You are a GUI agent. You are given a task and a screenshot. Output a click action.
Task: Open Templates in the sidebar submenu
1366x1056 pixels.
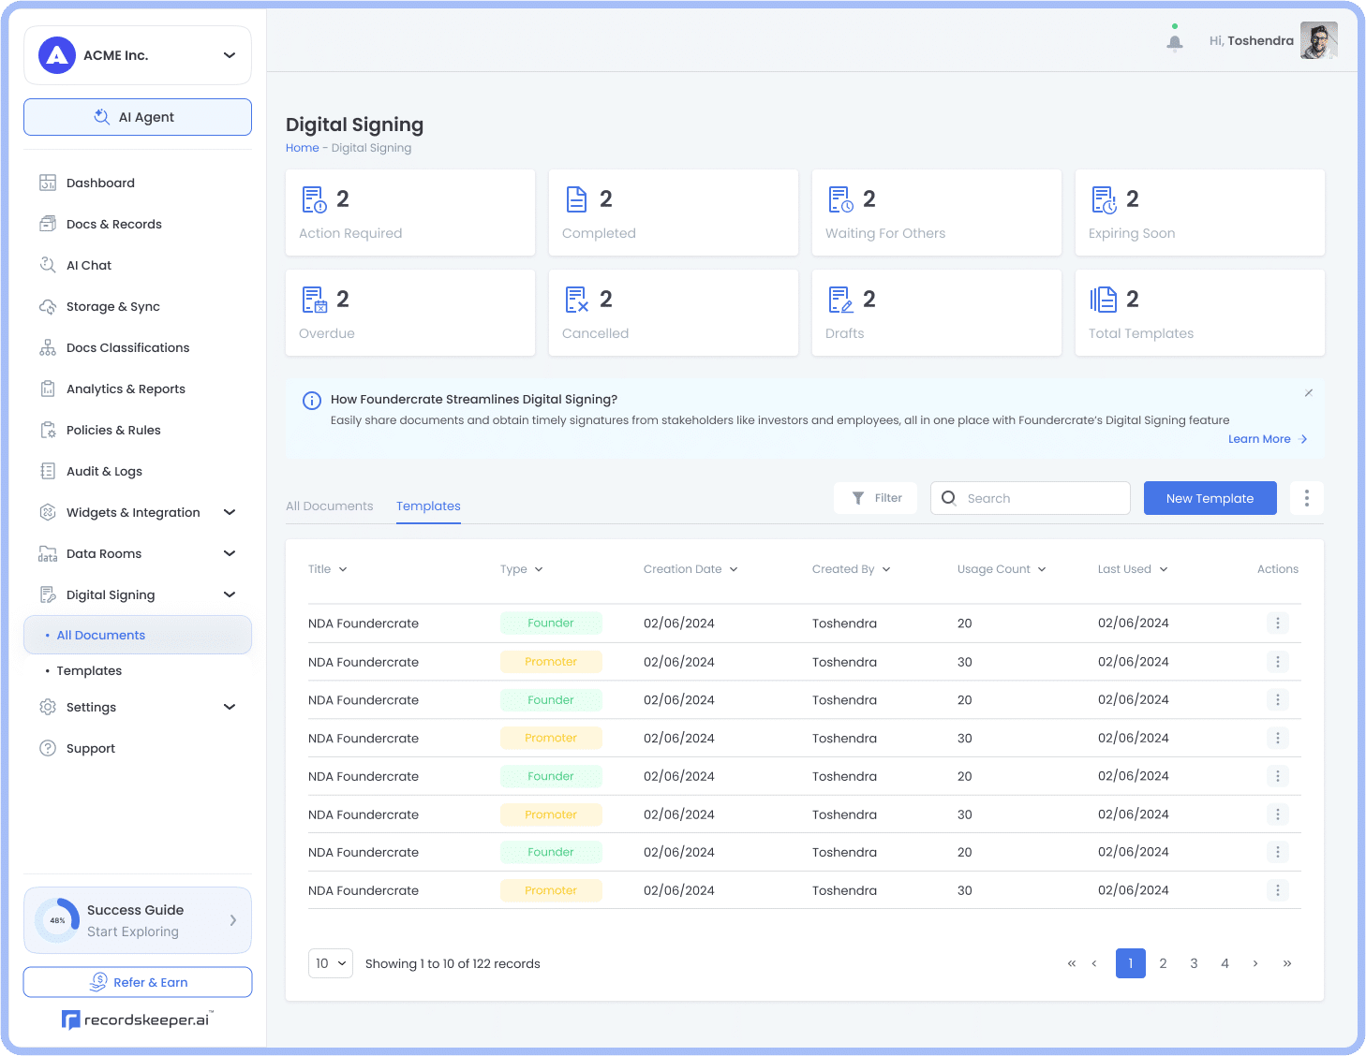89,671
